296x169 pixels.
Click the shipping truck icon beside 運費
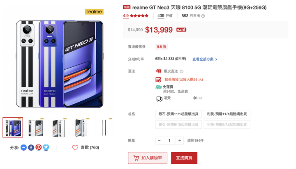(160, 99)
